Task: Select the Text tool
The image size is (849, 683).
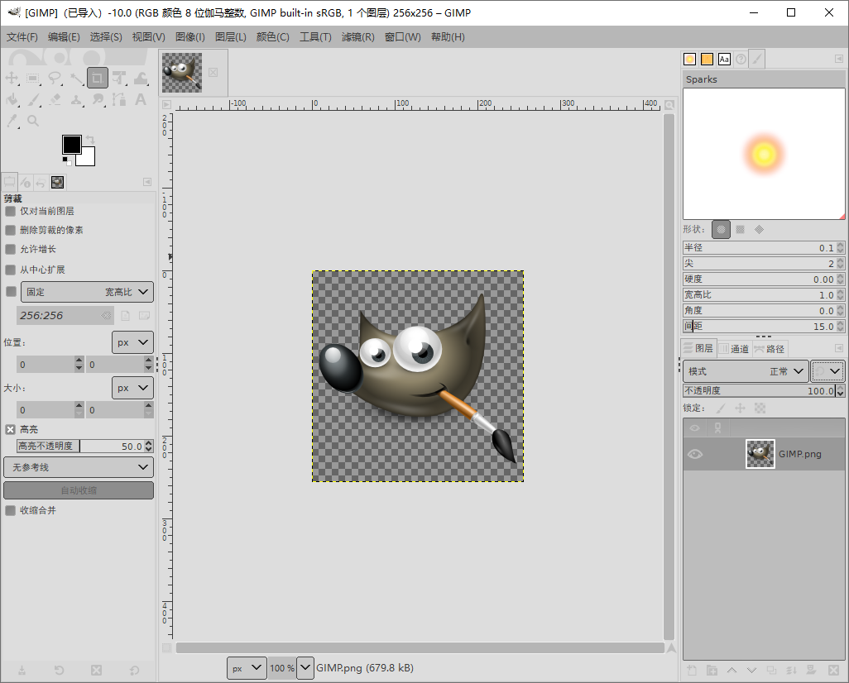Action: 141,100
